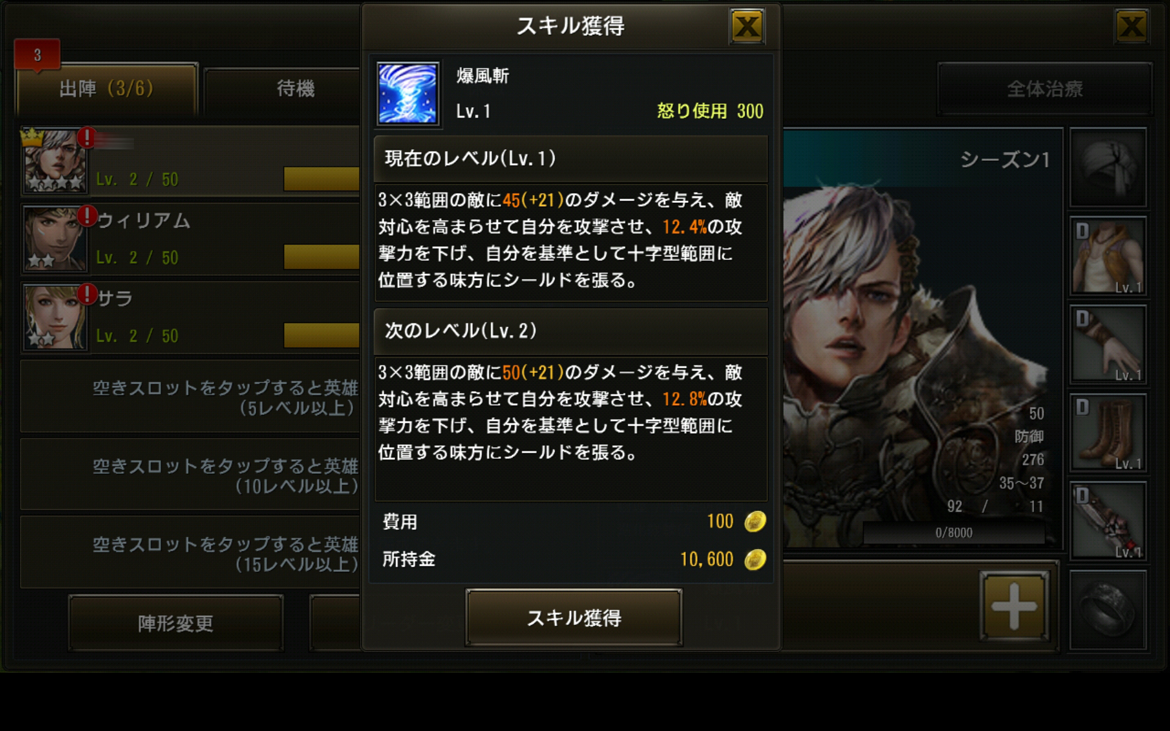The height and width of the screenshot is (731, 1170).
Task: Select the boots equipment slot
Action: coord(1108,433)
